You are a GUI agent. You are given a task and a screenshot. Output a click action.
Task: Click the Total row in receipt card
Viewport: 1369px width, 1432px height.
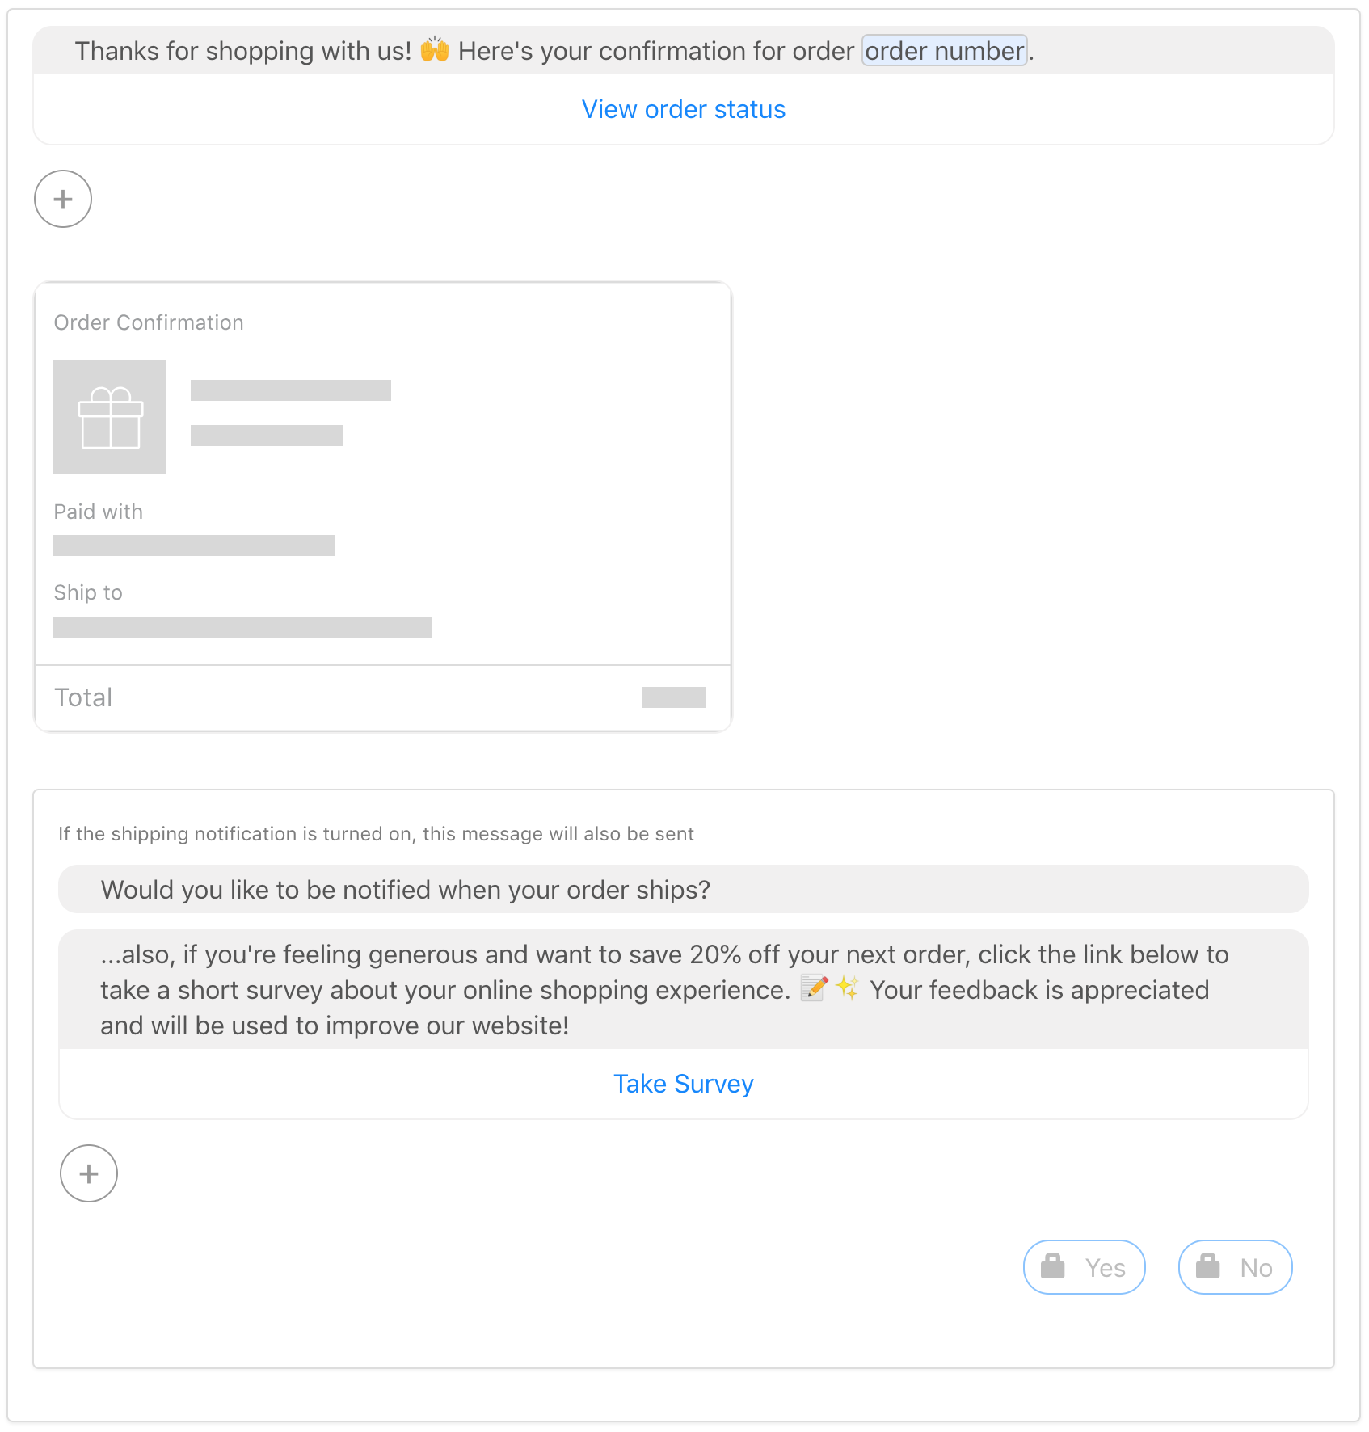pyautogui.click(x=383, y=697)
